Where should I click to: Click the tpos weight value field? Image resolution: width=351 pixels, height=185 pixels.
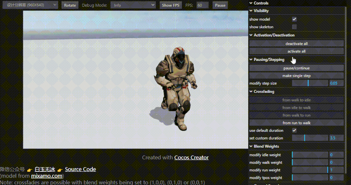[x=336, y=178]
